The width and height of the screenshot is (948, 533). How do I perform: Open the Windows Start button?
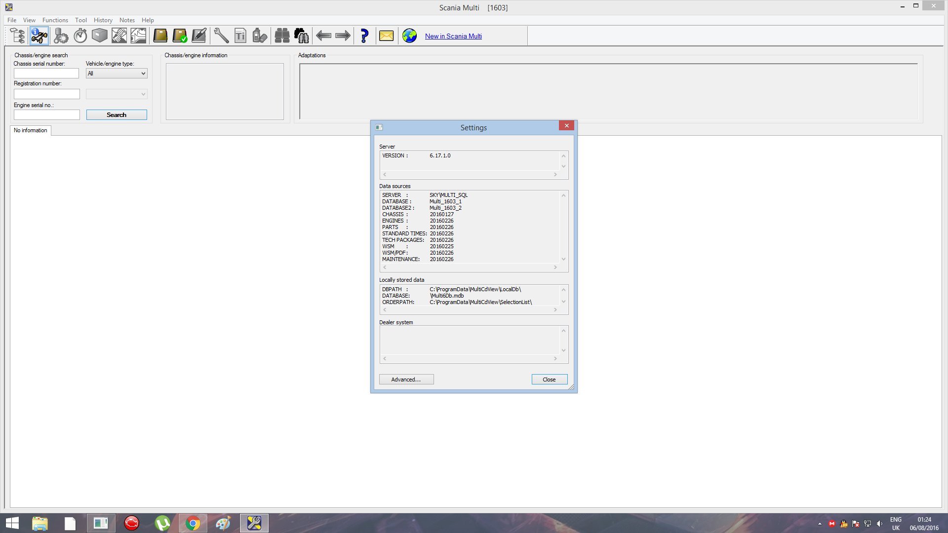(x=12, y=523)
